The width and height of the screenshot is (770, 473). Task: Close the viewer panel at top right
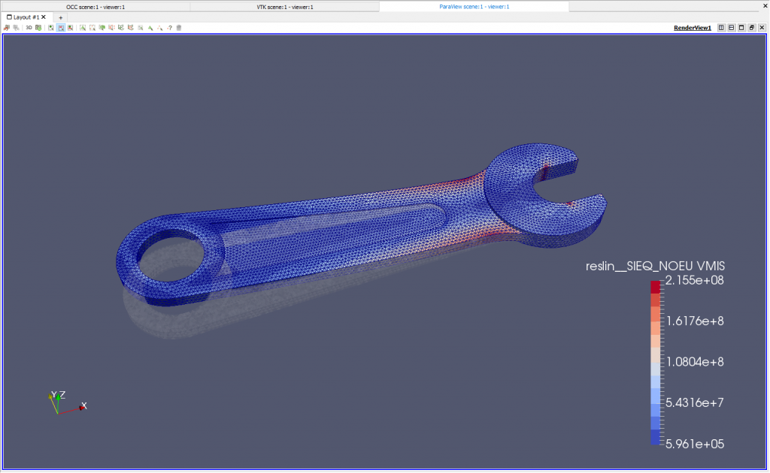point(765,6)
